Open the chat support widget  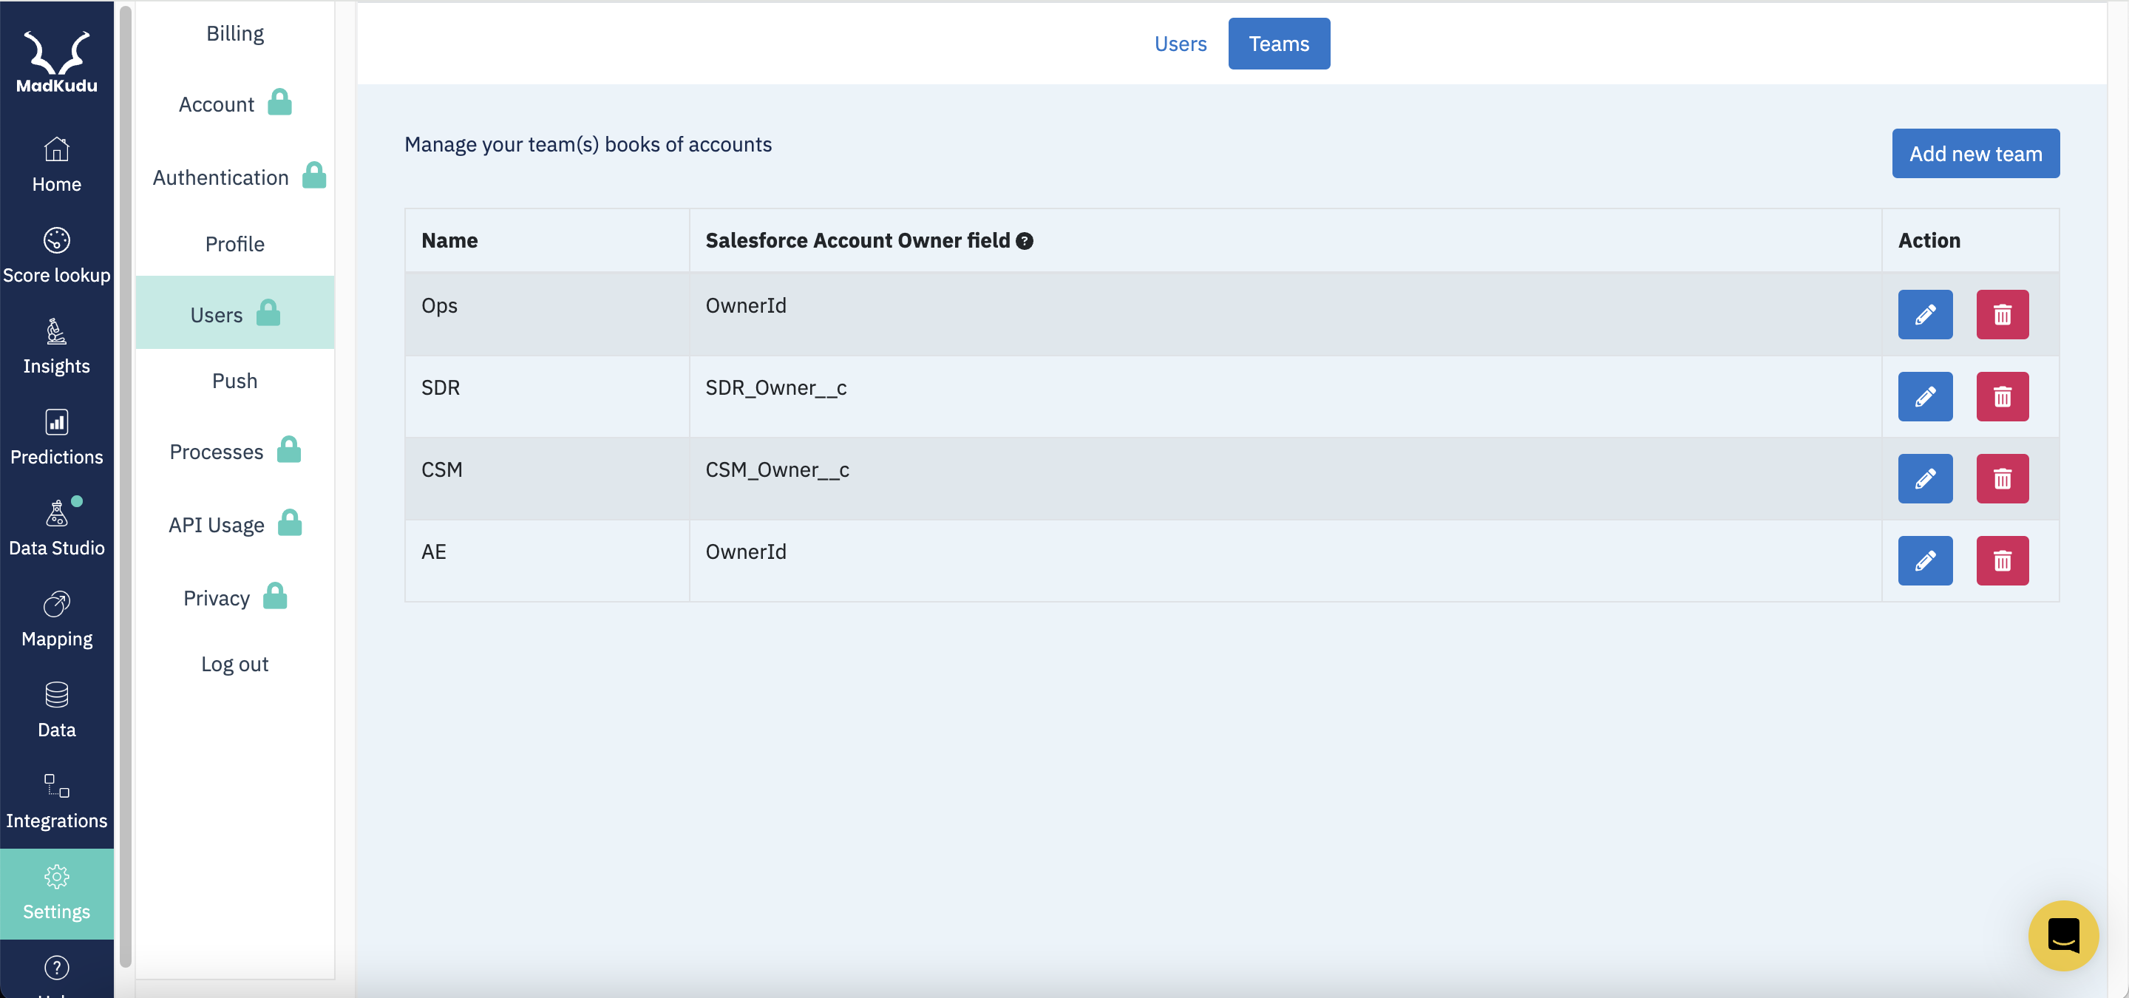coord(2063,935)
